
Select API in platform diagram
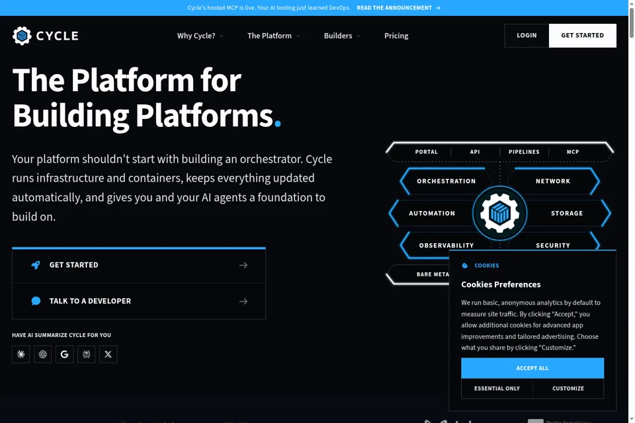tap(475, 152)
